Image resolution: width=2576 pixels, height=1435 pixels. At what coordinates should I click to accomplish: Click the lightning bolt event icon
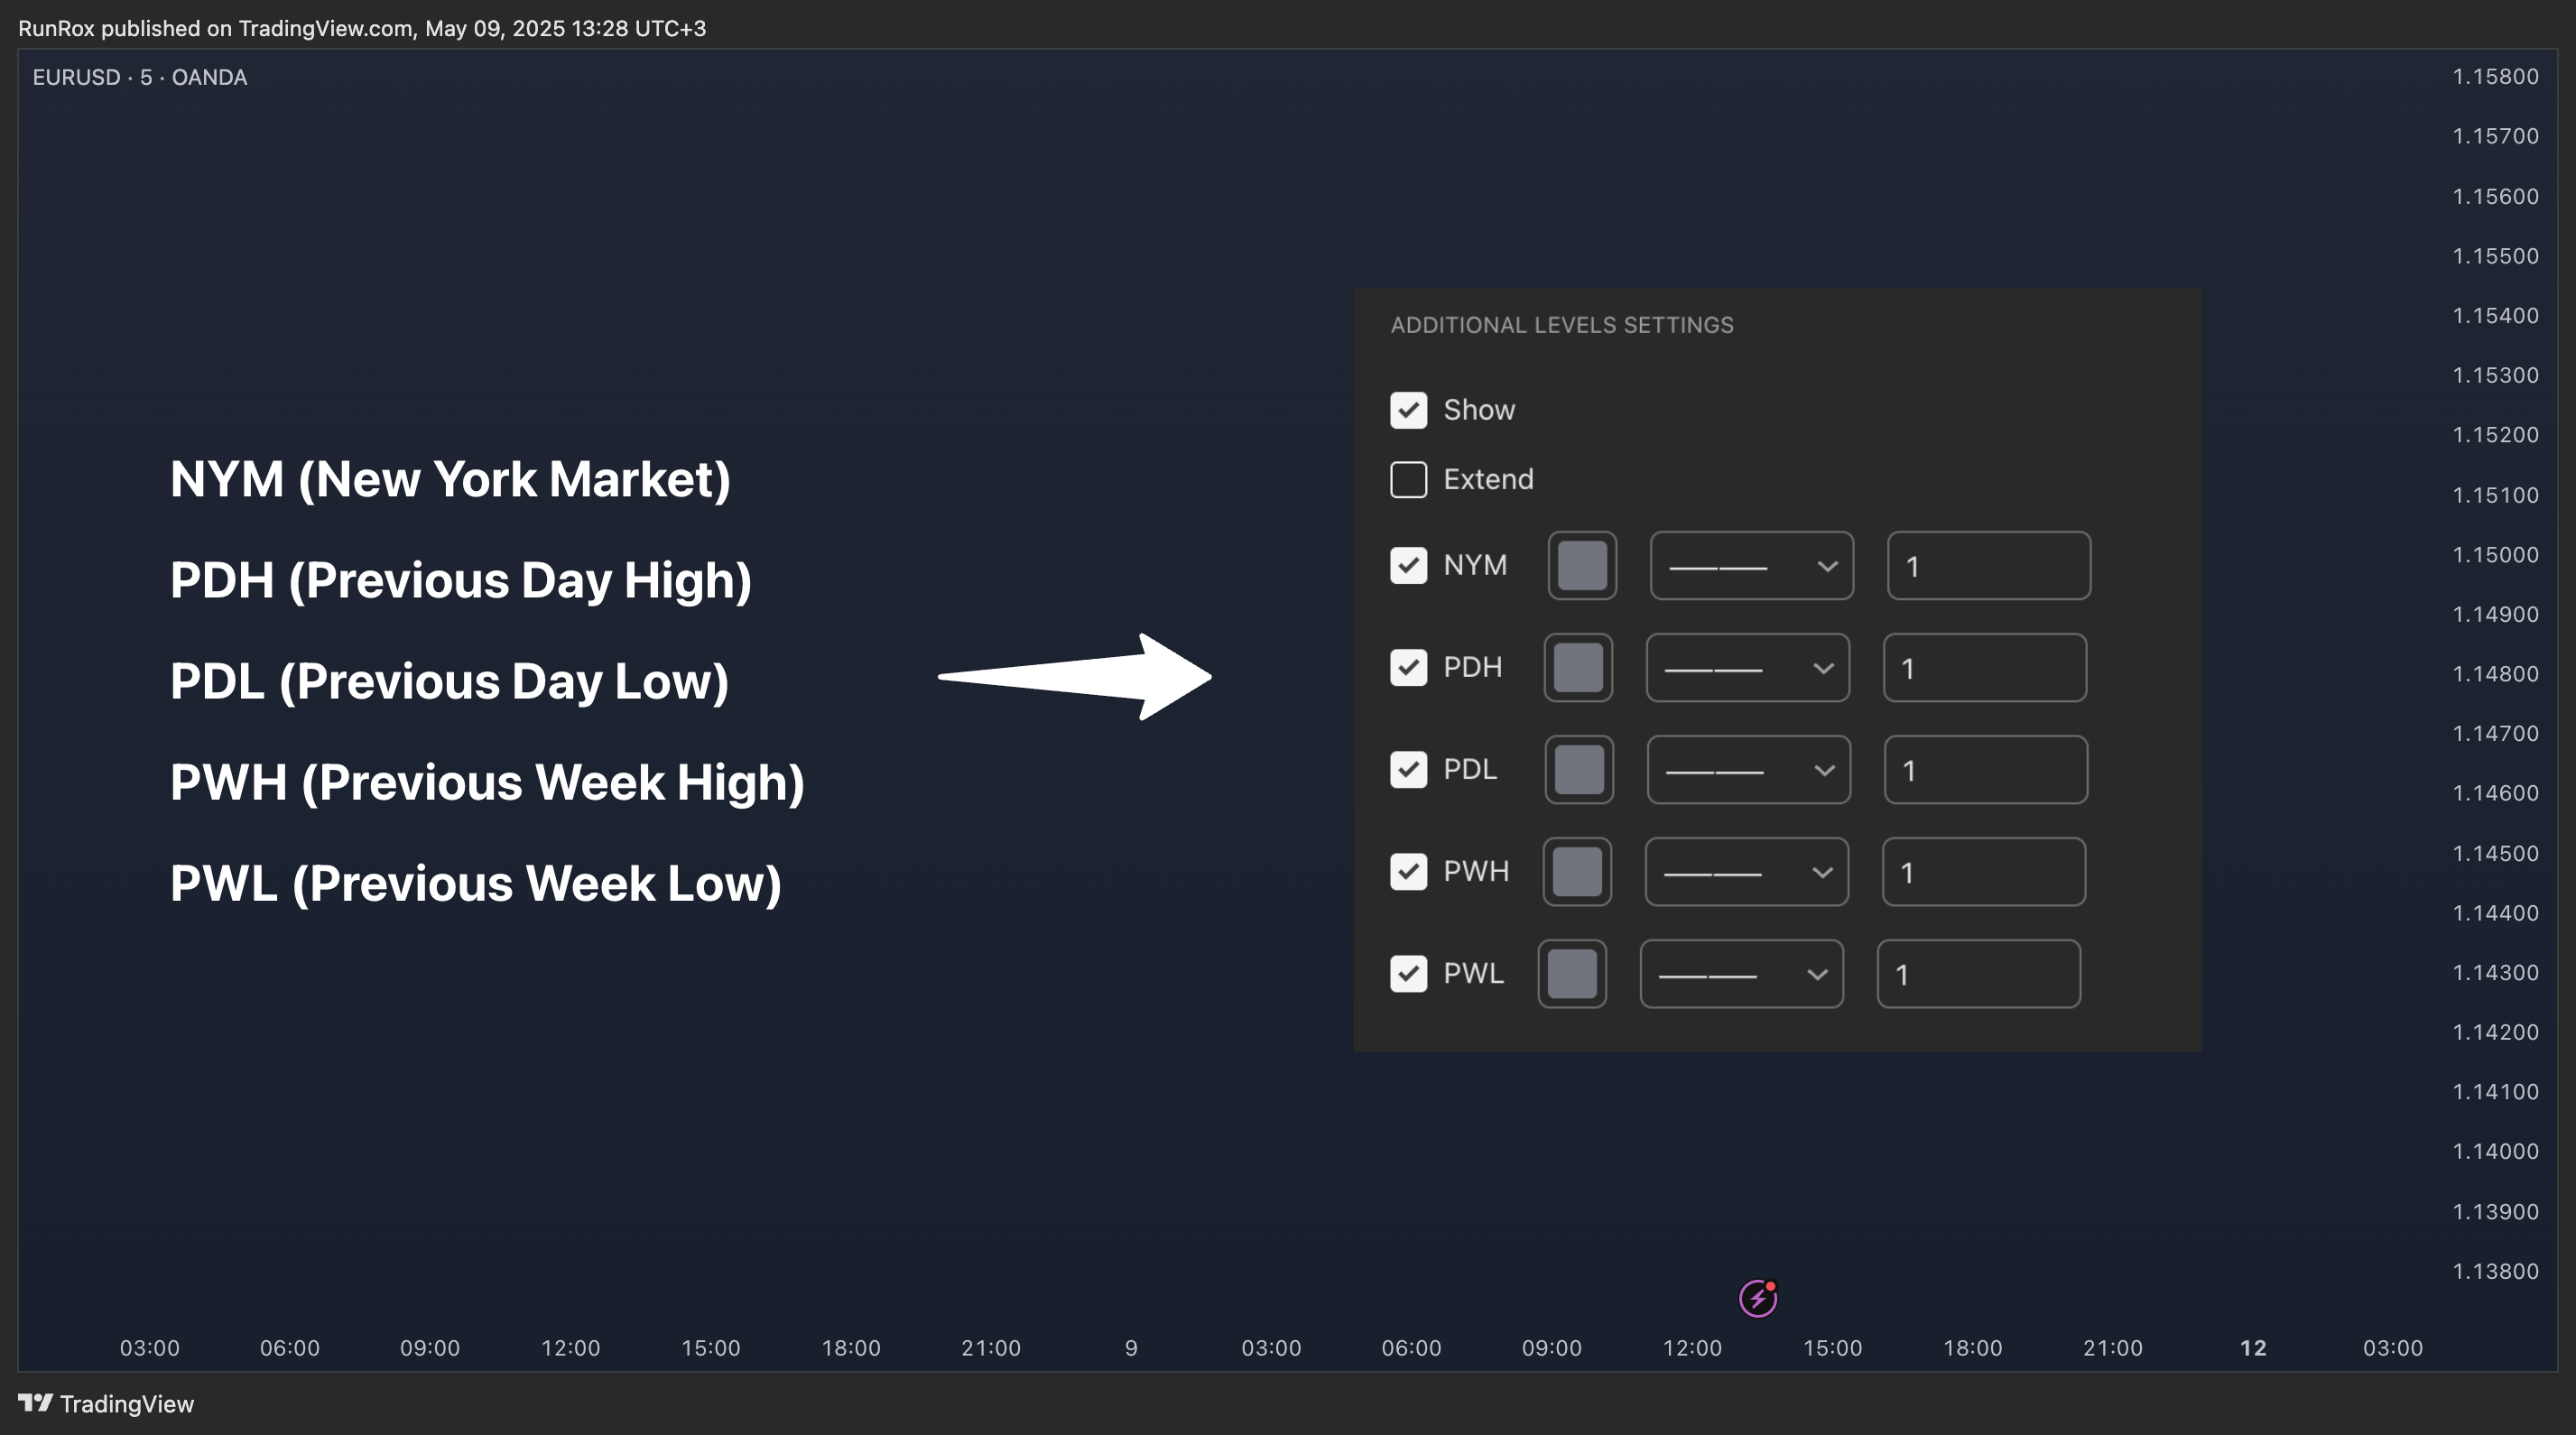[x=1757, y=1298]
